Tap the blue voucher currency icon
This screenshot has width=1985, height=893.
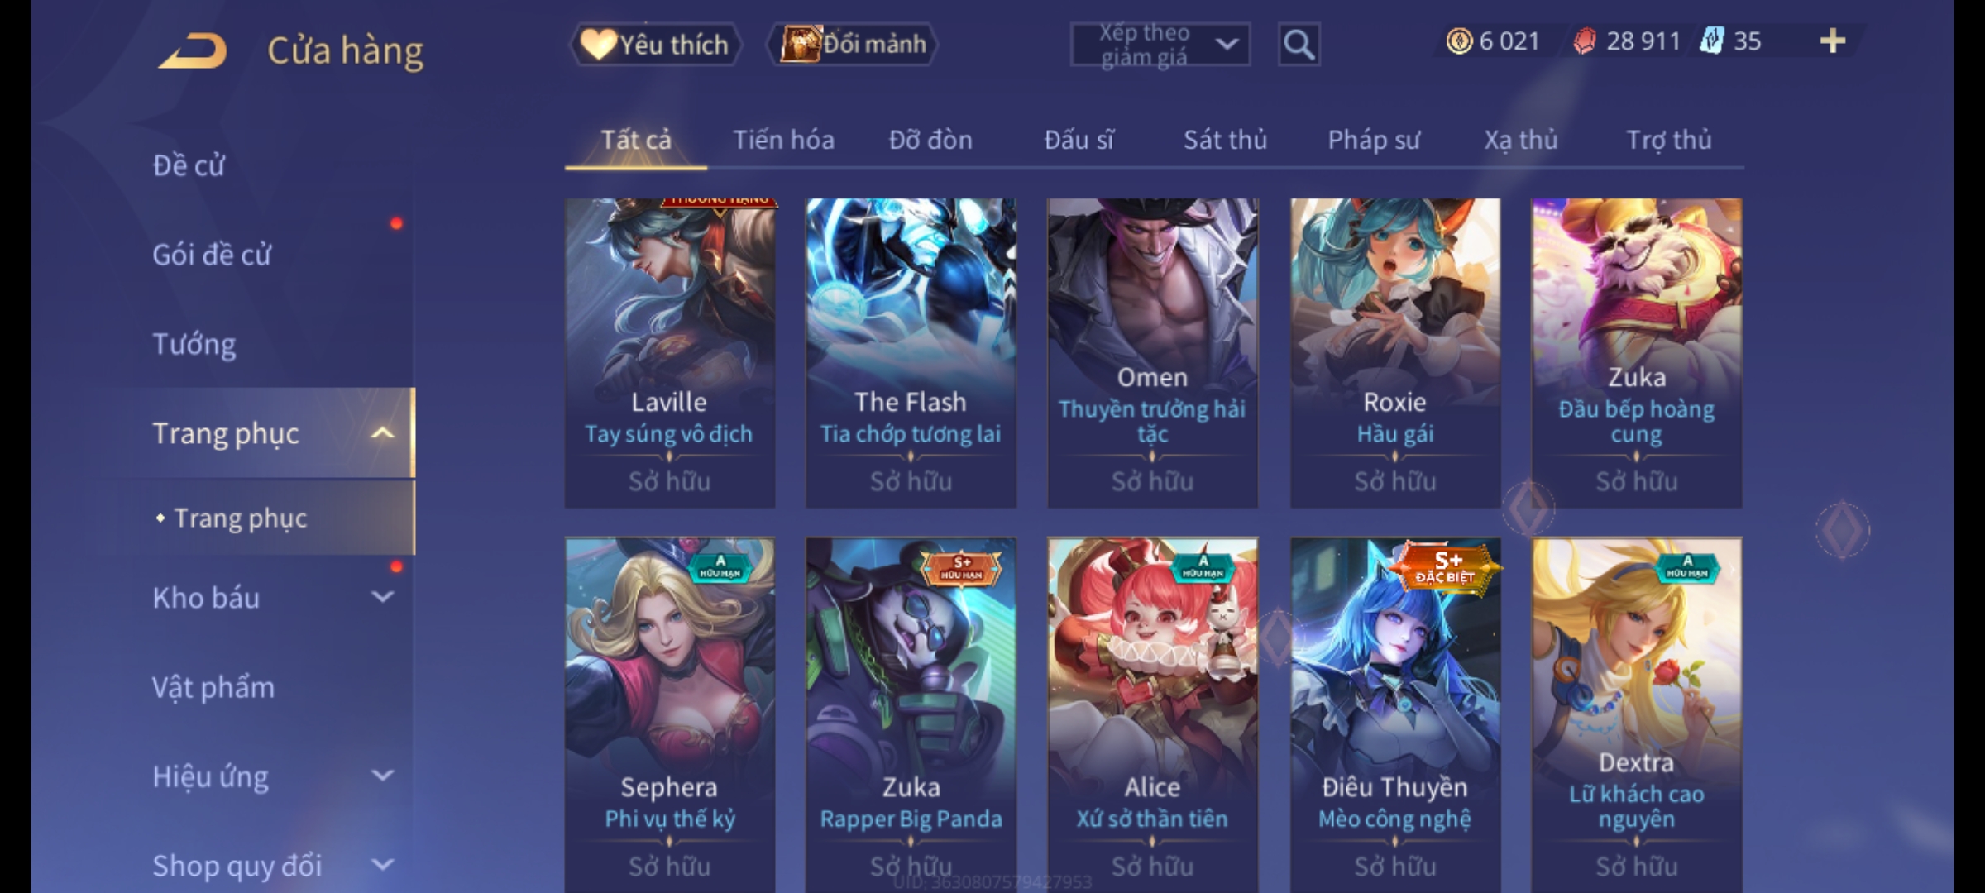(1712, 41)
